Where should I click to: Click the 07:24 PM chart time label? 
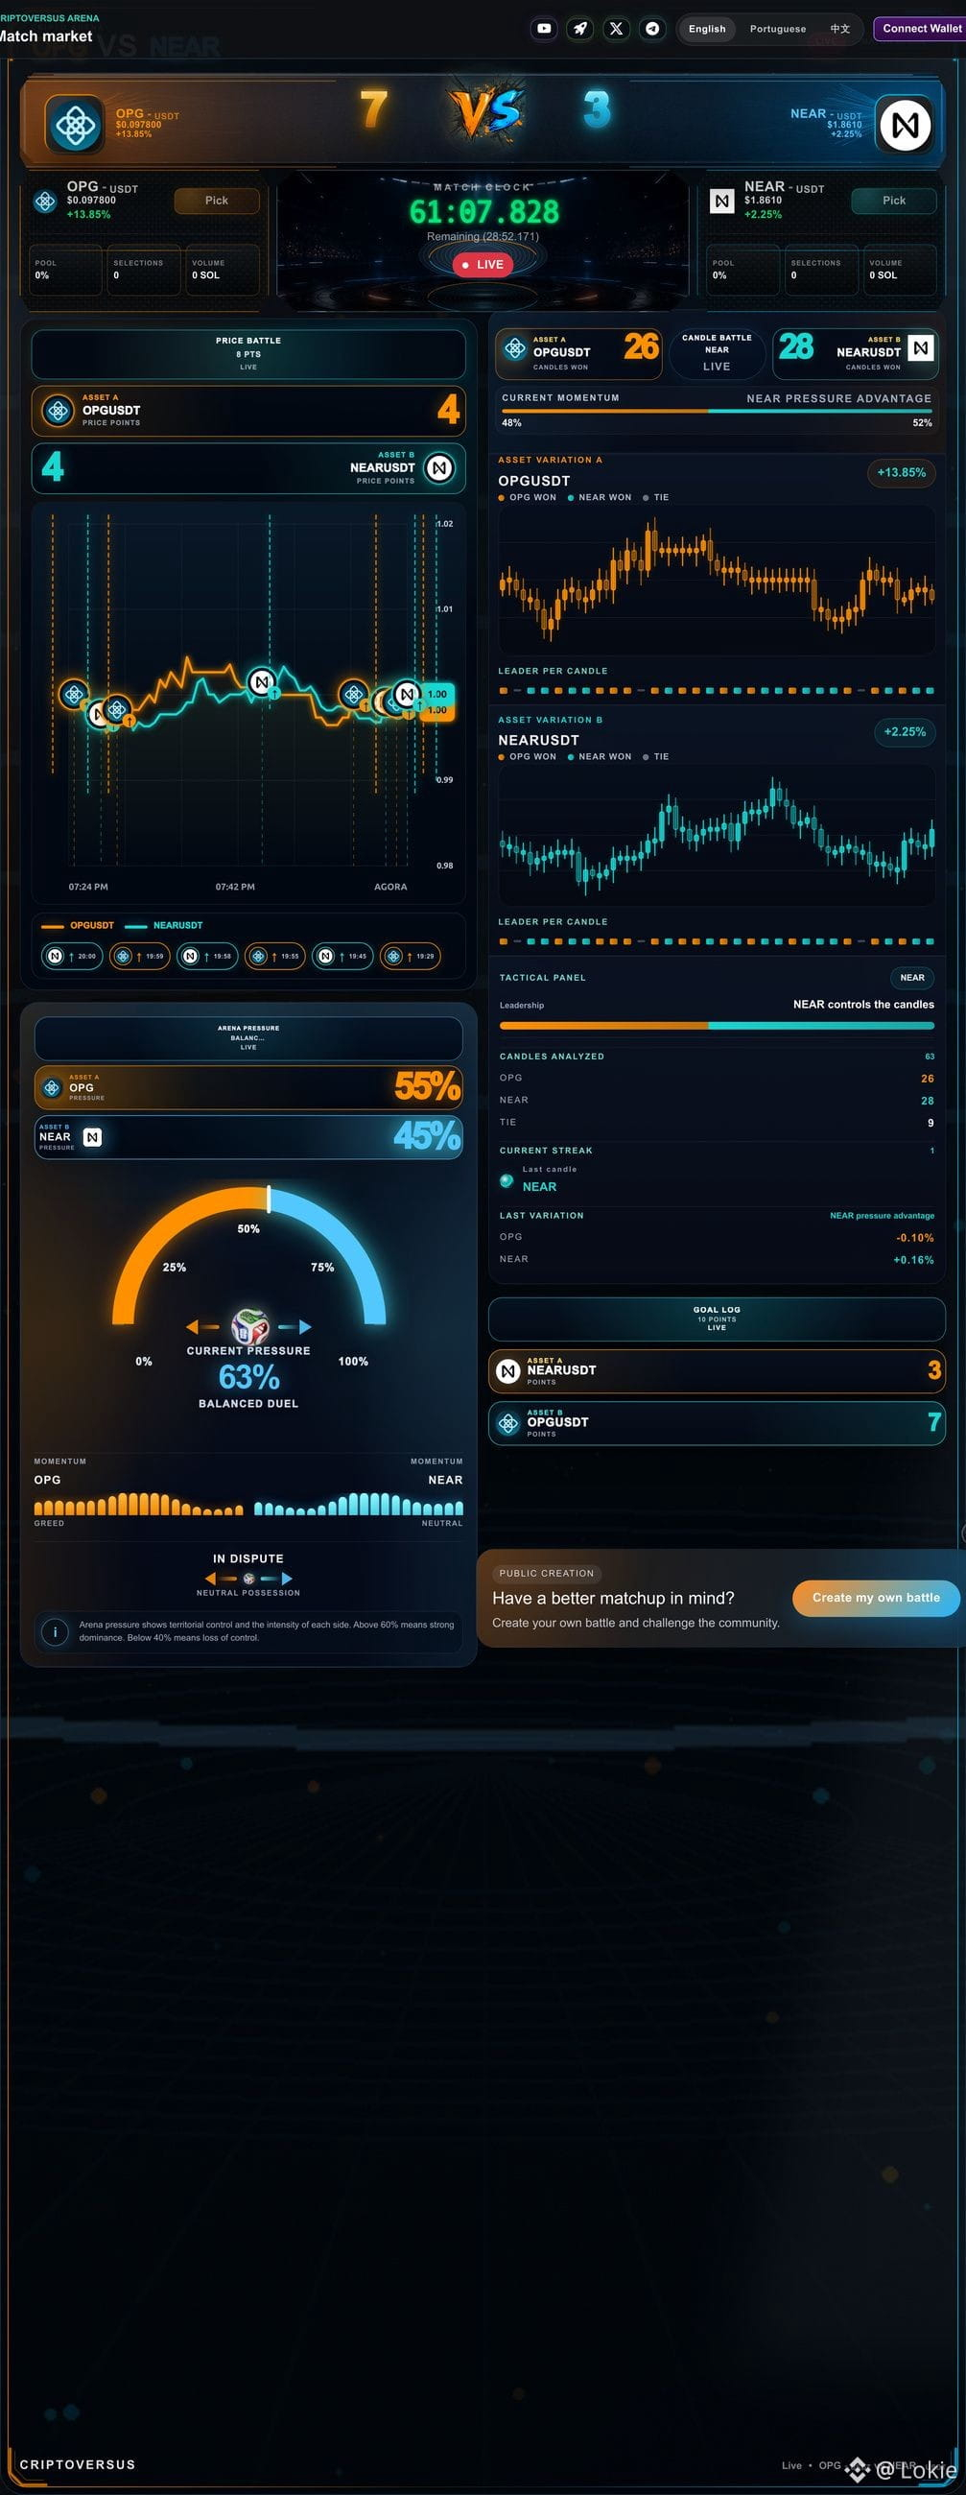point(88,887)
